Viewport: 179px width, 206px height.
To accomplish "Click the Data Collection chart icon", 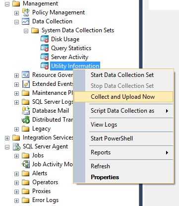I will tap(26, 21).
